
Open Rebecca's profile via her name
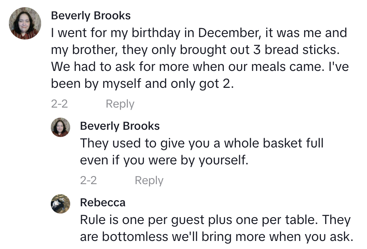pyautogui.click(x=102, y=202)
